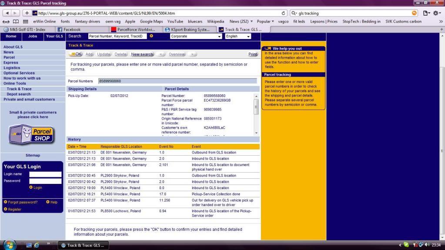The width and height of the screenshot is (445, 250).
Task: Click the New search button
Action: point(142,54)
